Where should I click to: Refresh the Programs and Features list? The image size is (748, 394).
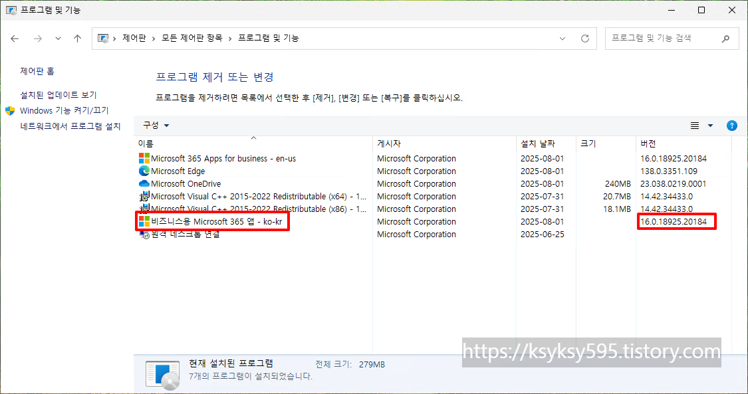pos(585,39)
